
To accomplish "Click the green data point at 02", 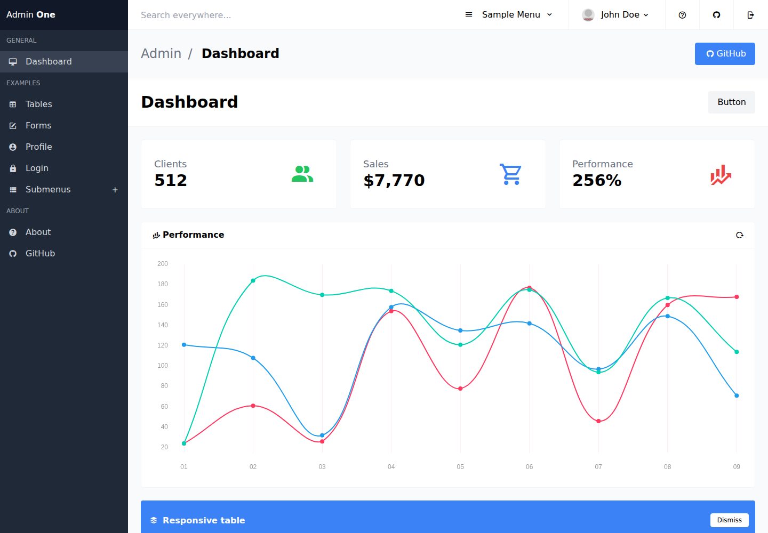I will [253, 281].
